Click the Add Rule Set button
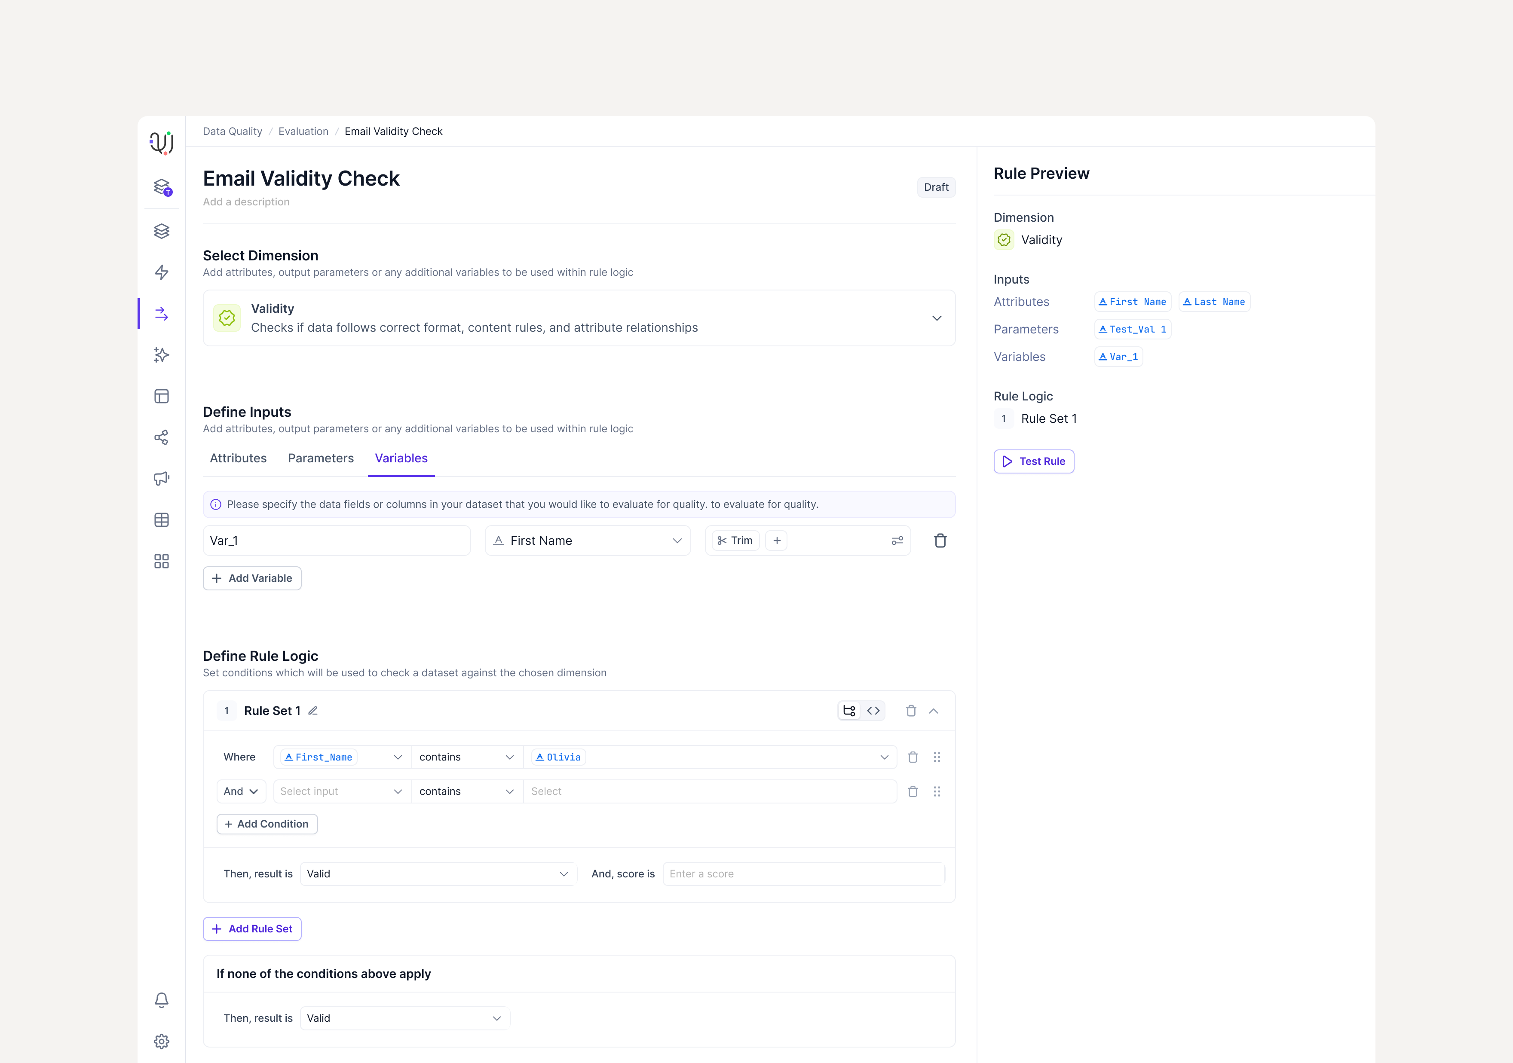 252,929
